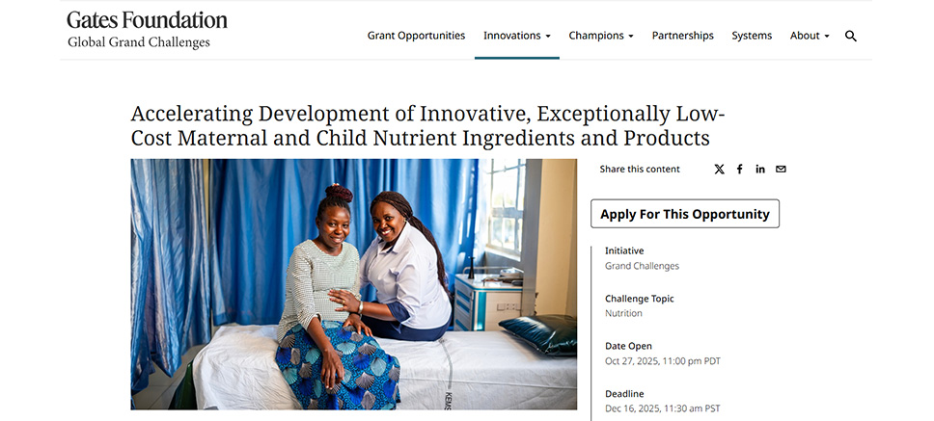Screen dimensions: 934x421
Task: Click the article headline title
Action: (427, 126)
